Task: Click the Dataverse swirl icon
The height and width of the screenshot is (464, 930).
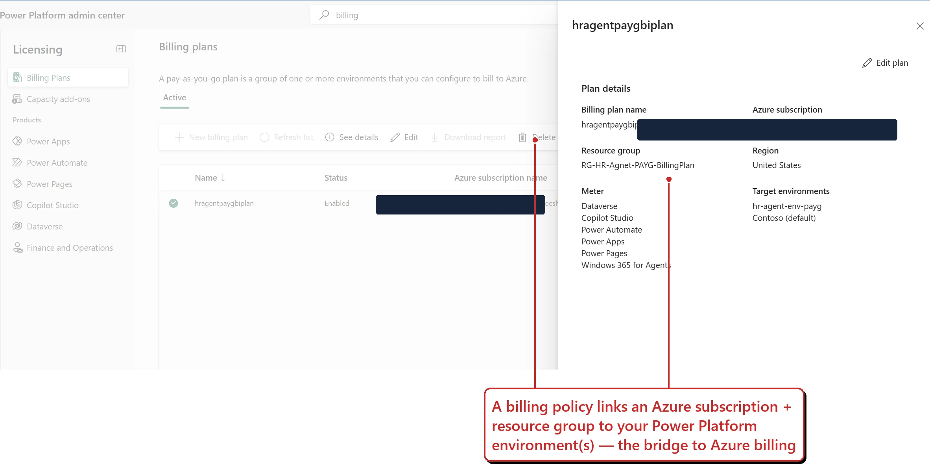Action: (x=17, y=226)
